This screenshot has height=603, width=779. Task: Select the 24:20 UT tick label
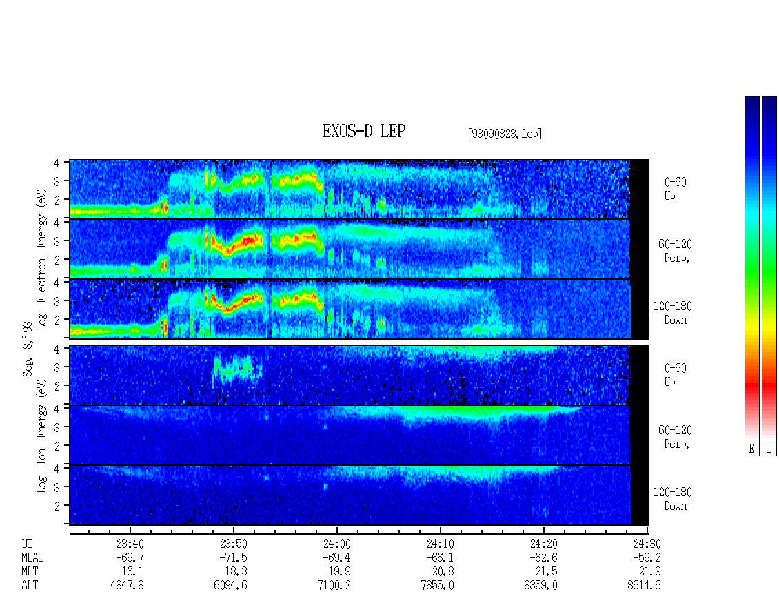(x=543, y=544)
